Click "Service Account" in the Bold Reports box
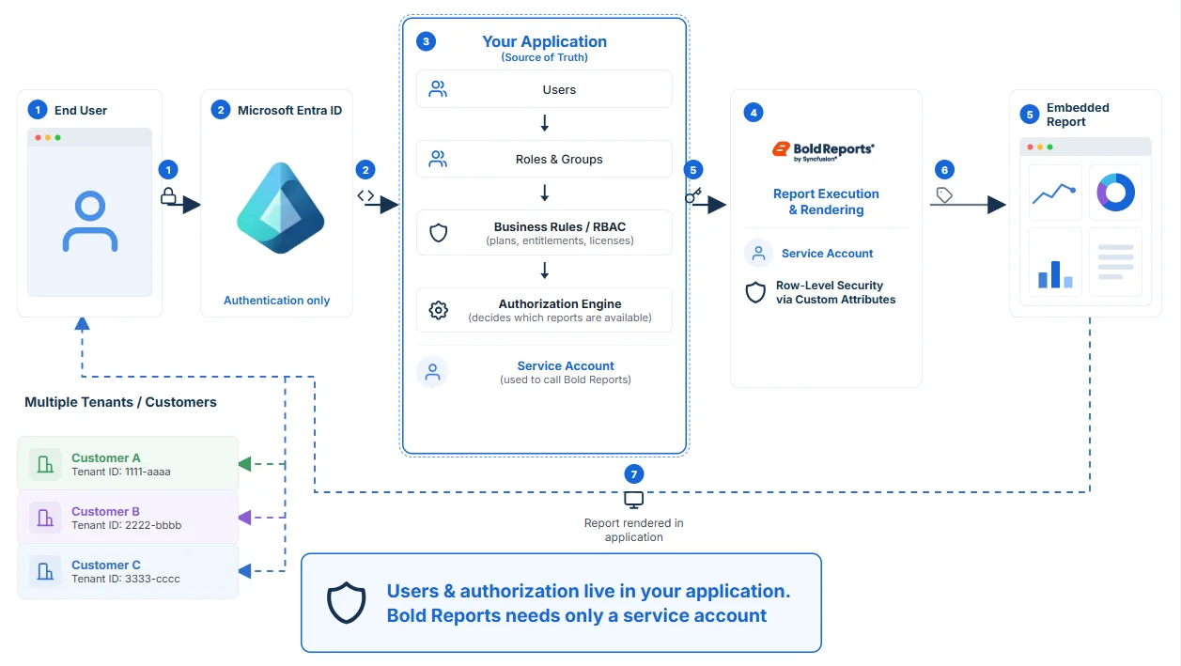Image resolution: width=1181 pixels, height=666 pixels. pos(828,253)
